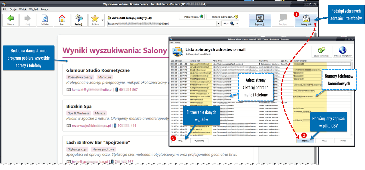Click the Zaplanuj scheduler button

[x=260, y=20]
